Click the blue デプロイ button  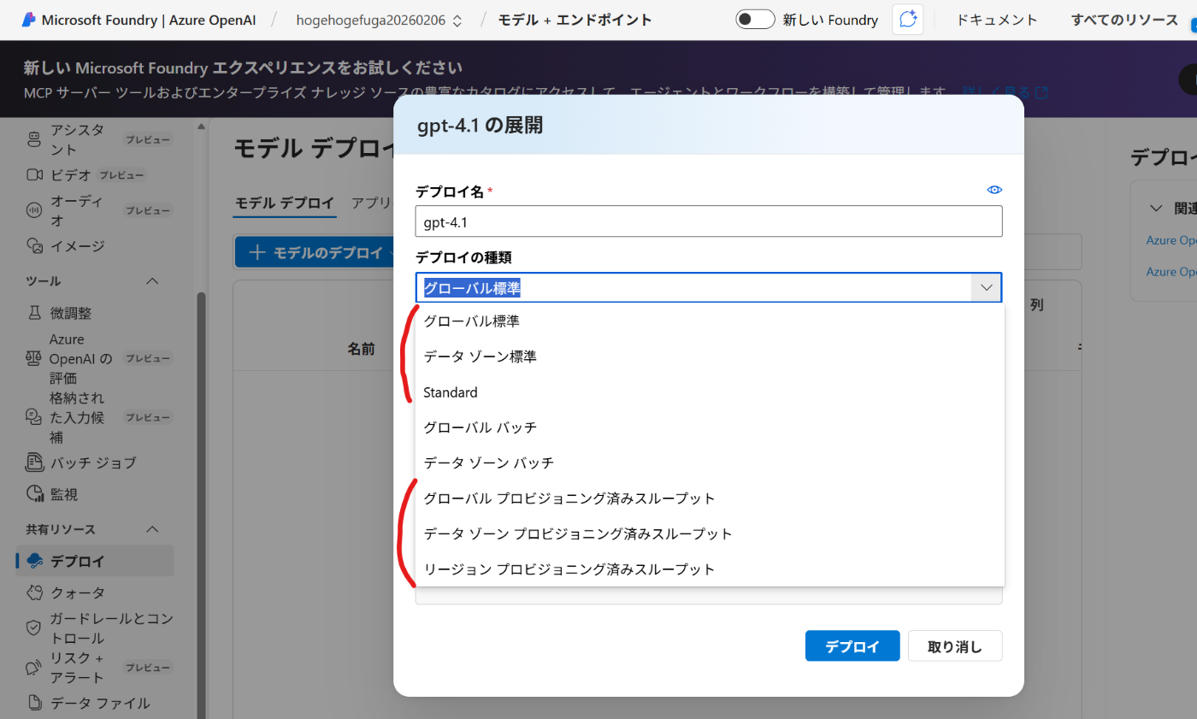852,646
